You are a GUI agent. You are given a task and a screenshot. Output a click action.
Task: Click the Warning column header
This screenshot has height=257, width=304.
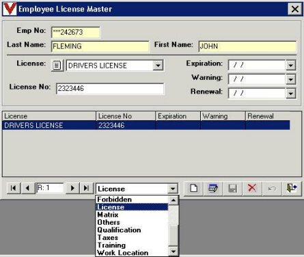tap(223, 116)
